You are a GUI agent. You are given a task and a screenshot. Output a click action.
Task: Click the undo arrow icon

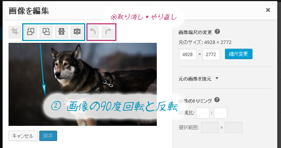click(94, 32)
